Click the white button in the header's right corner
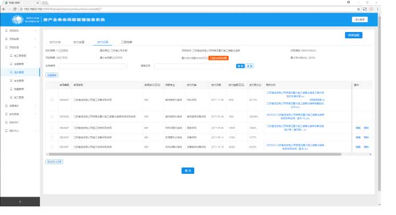The height and width of the screenshot is (215, 396). click(359, 19)
